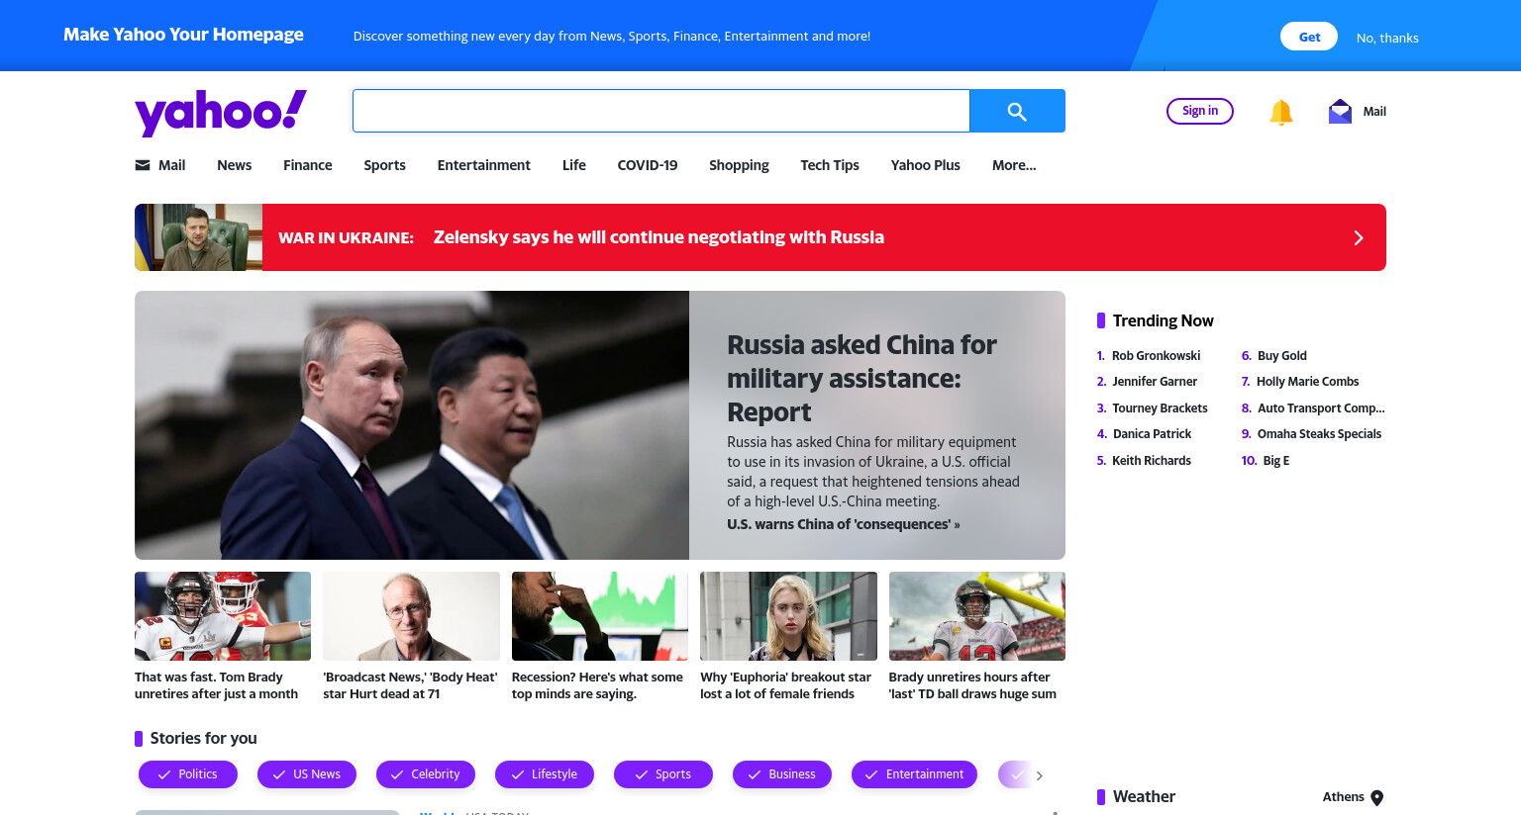The image size is (1521, 815).
Task: Toggle the Sports topic filter
Action: tap(663, 774)
